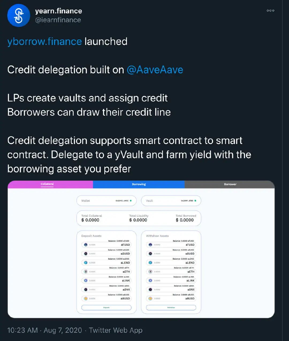This screenshot has height=341, width=289.
Task: Click the aBUSD token icon in Withdraw Assets
Action: click(x=150, y=298)
